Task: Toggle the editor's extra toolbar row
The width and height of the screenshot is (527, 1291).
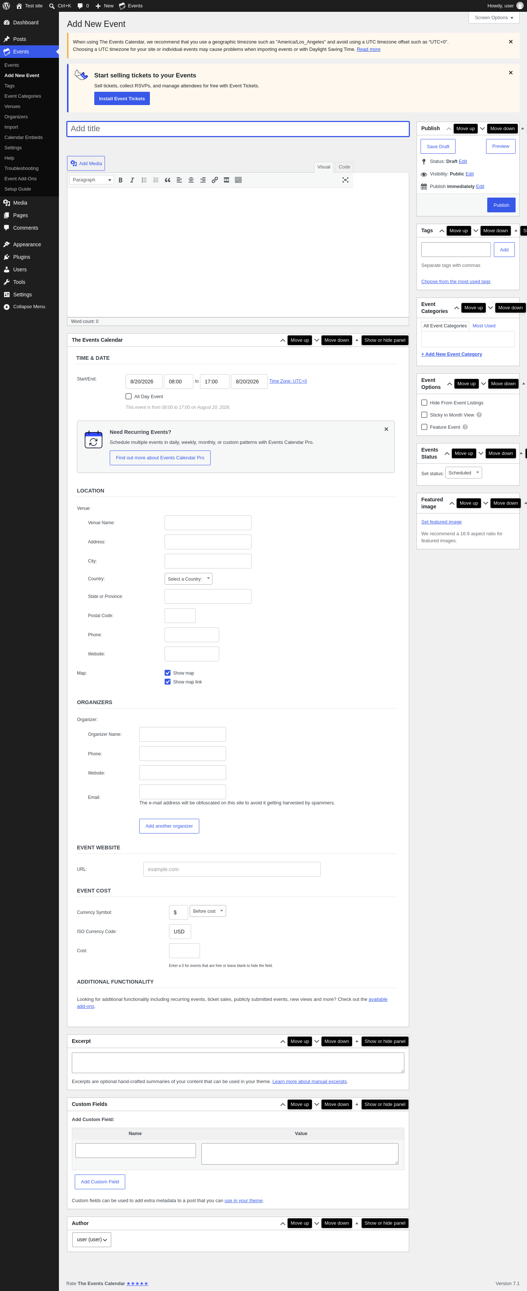Action: (x=238, y=180)
